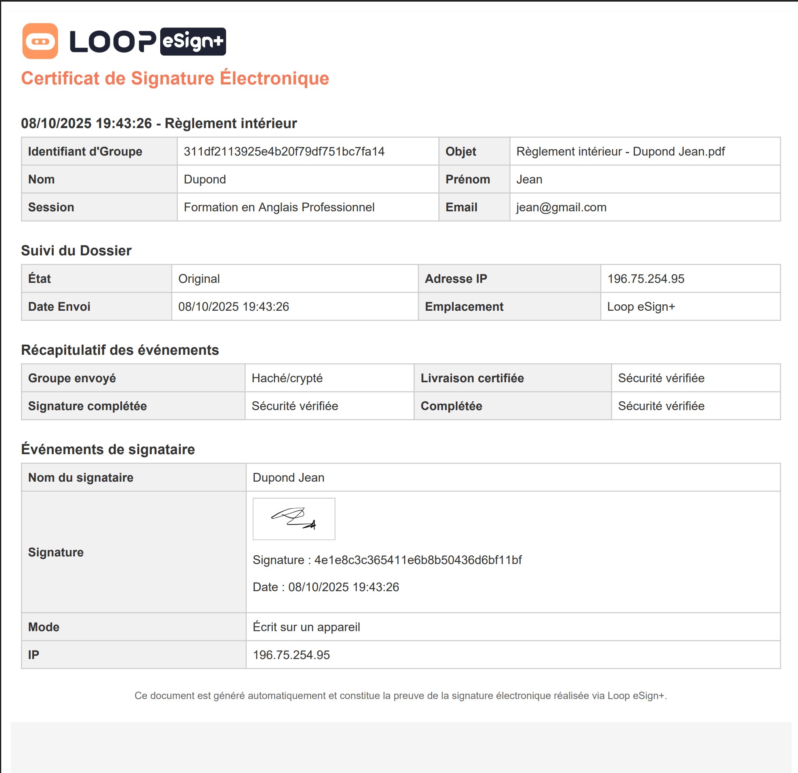This screenshot has width=798, height=773.
Task: Click the footer disclaimer about automatic generation
Action: coord(401,695)
